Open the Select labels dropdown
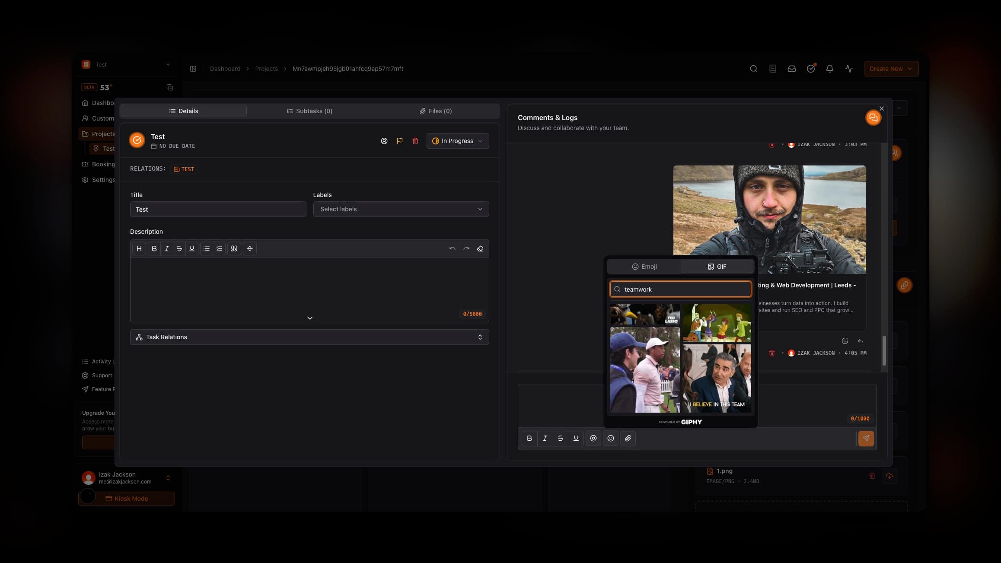Viewport: 1001px width, 563px height. click(401, 209)
